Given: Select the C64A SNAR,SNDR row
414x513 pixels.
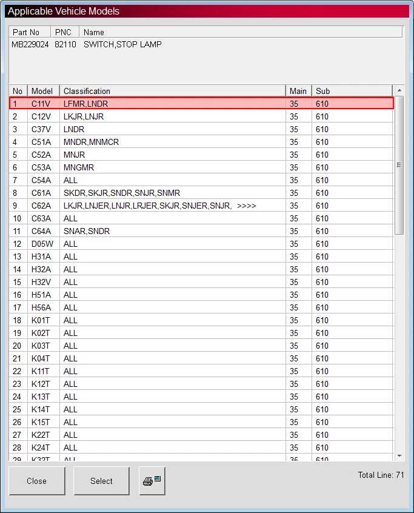Looking at the screenshot, I should click(201, 231).
